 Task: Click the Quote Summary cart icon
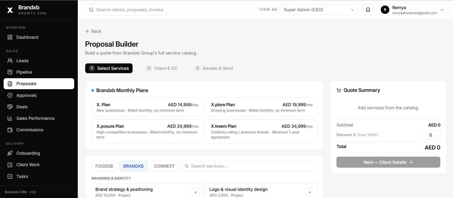[339, 90]
